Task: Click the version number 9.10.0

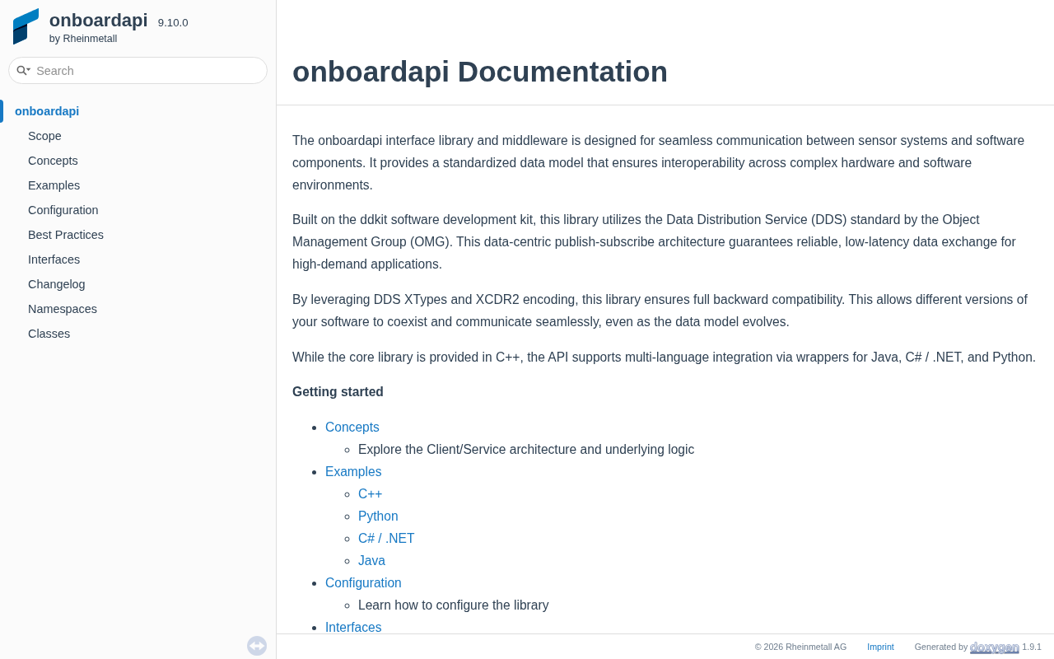Action: click(173, 23)
